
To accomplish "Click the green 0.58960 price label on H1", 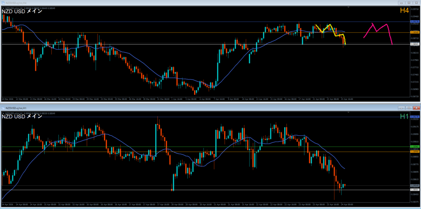I will click(414, 146).
